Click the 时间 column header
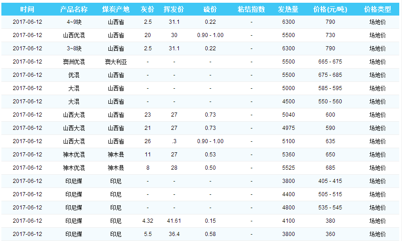This screenshot has width=402, height=241. 27,9
